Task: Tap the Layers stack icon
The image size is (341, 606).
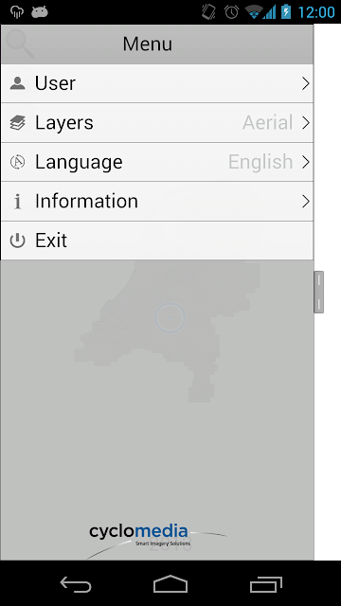Action: 17,122
